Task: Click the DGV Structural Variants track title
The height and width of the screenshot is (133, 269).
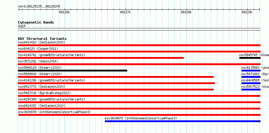Action: [42, 39]
